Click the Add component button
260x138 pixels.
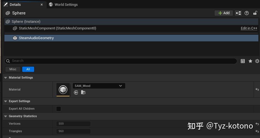(x=224, y=13)
